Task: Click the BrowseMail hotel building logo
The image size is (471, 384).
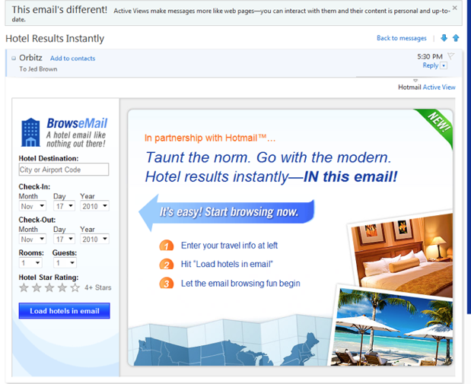Action: click(30, 132)
